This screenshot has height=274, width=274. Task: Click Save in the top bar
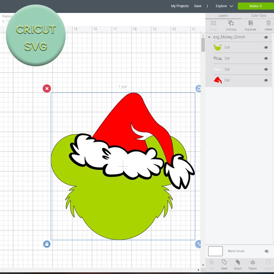tap(198, 6)
